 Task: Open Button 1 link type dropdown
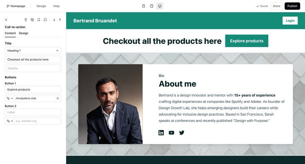click(9, 98)
